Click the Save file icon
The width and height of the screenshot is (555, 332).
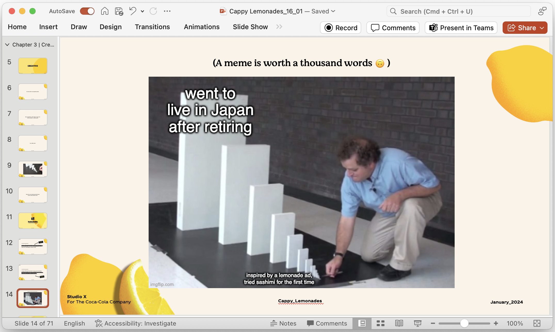(119, 11)
